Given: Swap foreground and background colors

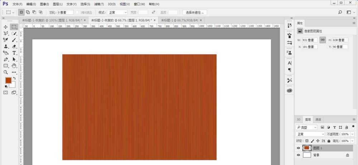Looking at the screenshot, I should [14, 78].
